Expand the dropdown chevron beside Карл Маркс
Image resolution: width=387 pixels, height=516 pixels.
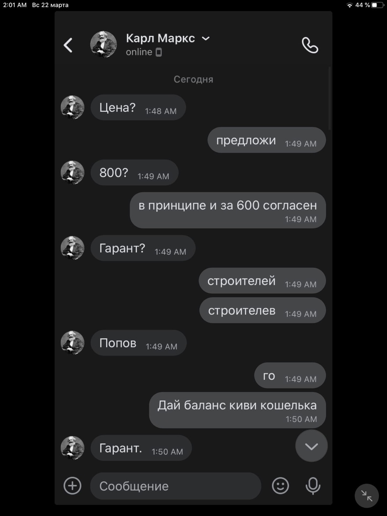205,39
